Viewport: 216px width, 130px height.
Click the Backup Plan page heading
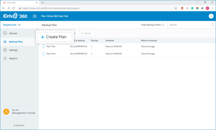pyautogui.click(x=49, y=25)
